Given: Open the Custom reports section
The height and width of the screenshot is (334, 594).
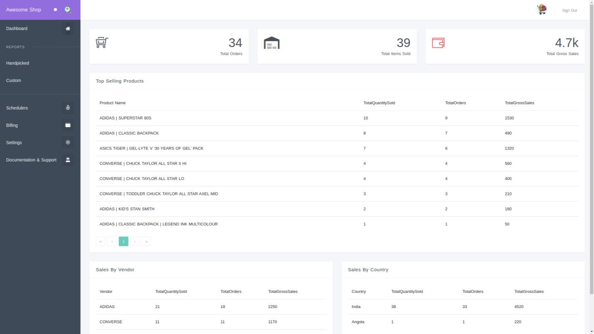Looking at the screenshot, I should pyautogui.click(x=13, y=80).
